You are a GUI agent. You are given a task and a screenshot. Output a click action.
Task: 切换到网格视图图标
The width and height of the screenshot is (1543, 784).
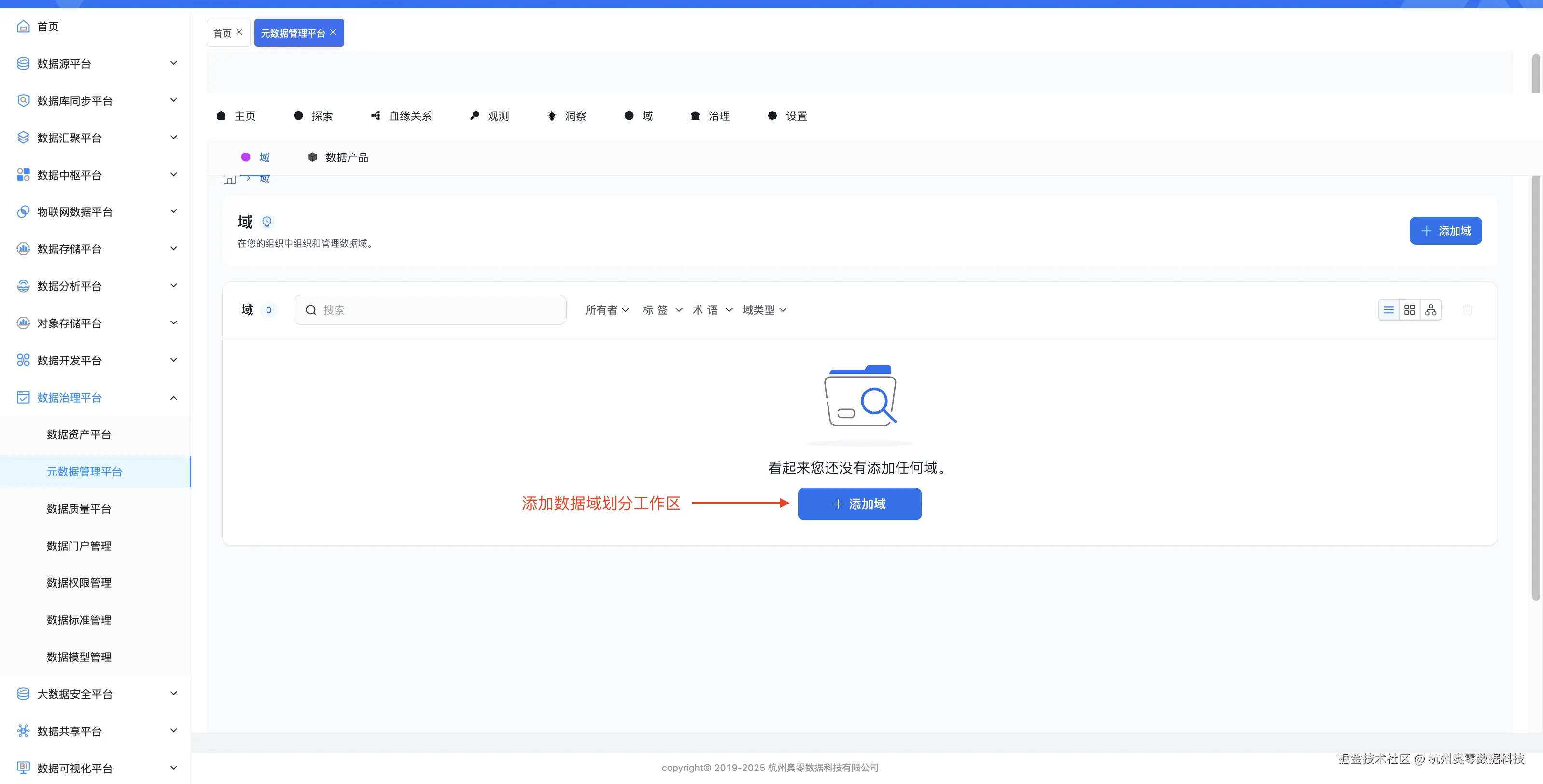pyautogui.click(x=1410, y=309)
